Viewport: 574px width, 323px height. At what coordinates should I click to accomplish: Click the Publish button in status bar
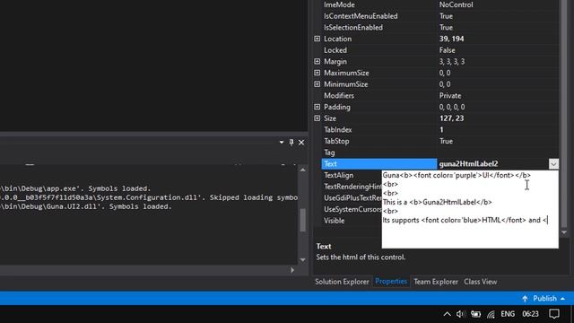tap(544, 299)
